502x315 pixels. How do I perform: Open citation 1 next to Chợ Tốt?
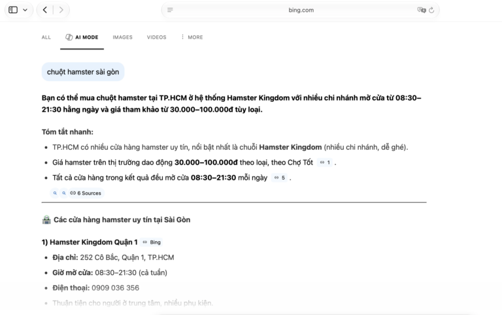[x=325, y=163]
